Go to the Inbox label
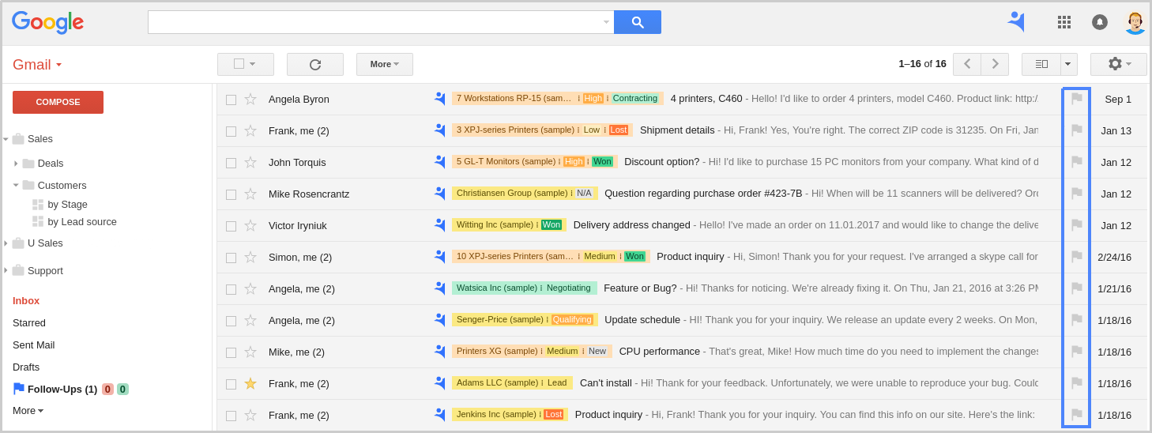1152x433 pixels. [x=26, y=301]
